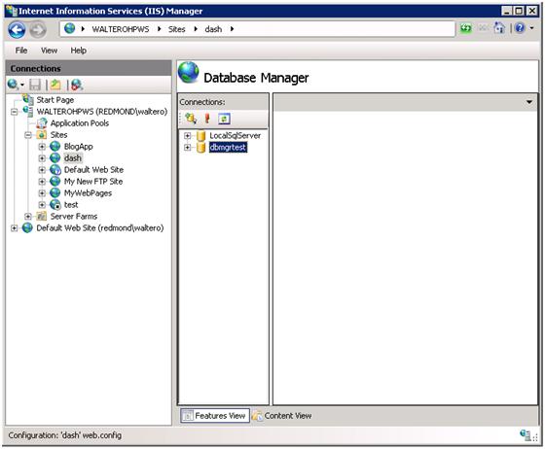Switch to Content View tab
Image resolution: width=546 pixels, height=449 pixels.
coord(282,416)
